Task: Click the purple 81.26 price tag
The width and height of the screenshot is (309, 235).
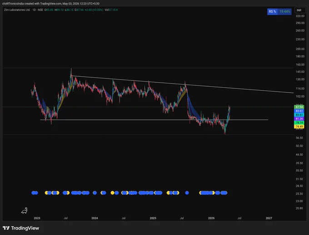Action: coord(299,119)
